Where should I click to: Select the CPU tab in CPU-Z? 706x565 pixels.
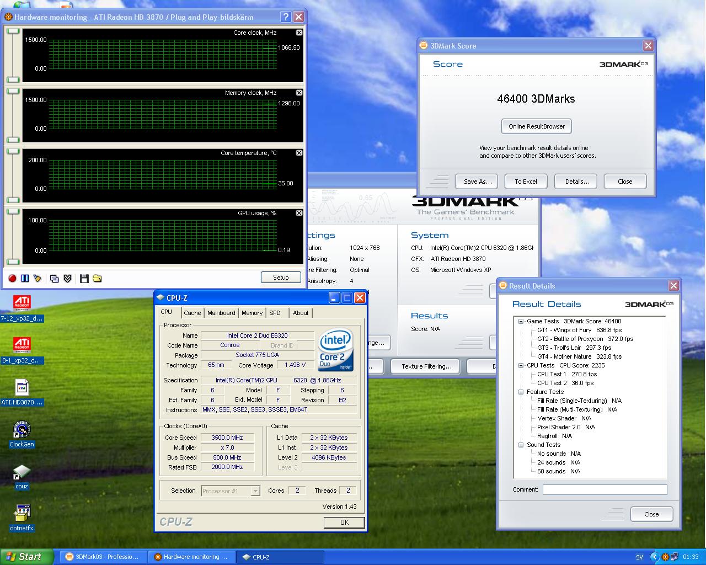click(166, 312)
